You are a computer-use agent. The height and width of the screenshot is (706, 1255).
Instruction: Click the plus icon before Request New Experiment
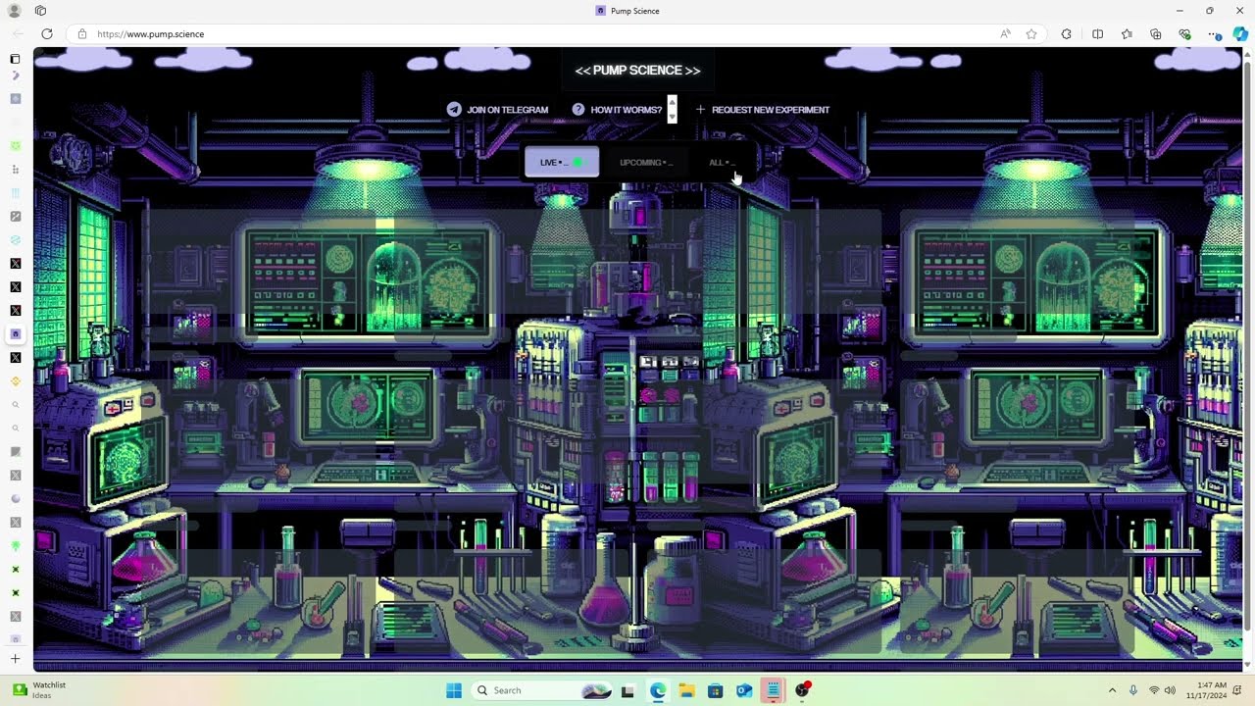(x=700, y=110)
